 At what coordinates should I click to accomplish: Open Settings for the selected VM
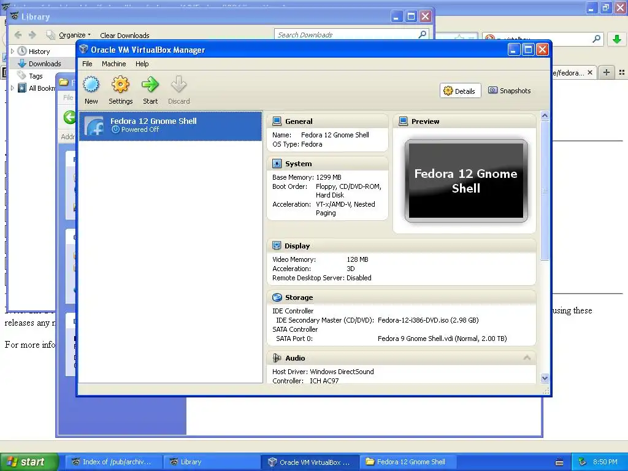coord(121,91)
